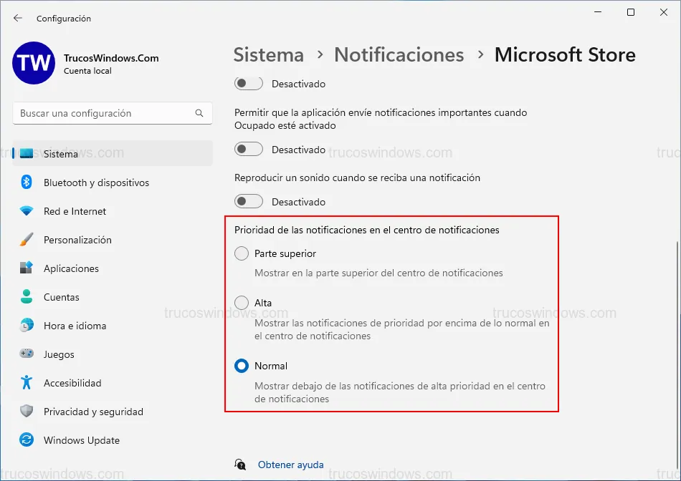This screenshot has height=481, width=681.
Task: Click the Bluetooth y dispositivos icon
Action: 27,183
